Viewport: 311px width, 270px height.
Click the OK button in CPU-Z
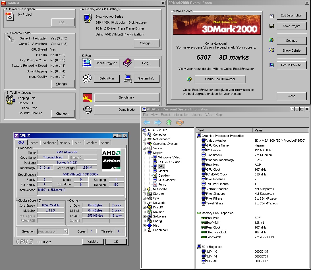(x=116, y=242)
